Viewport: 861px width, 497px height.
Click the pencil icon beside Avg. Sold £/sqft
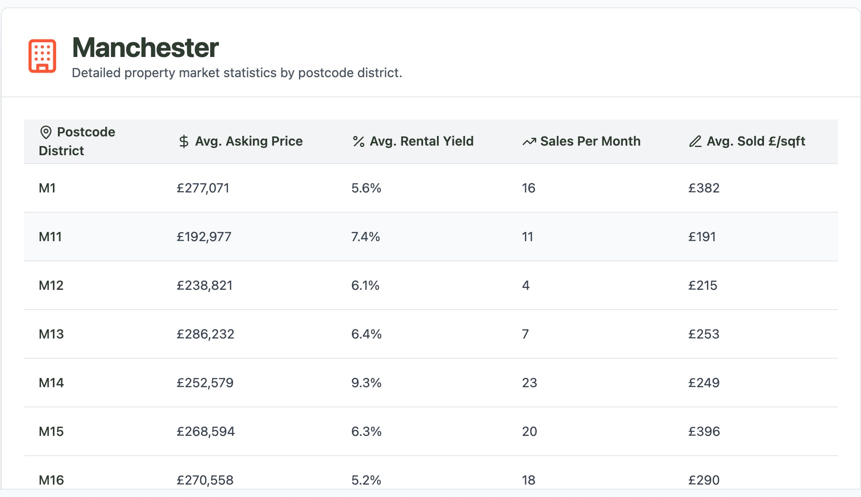[x=695, y=141]
